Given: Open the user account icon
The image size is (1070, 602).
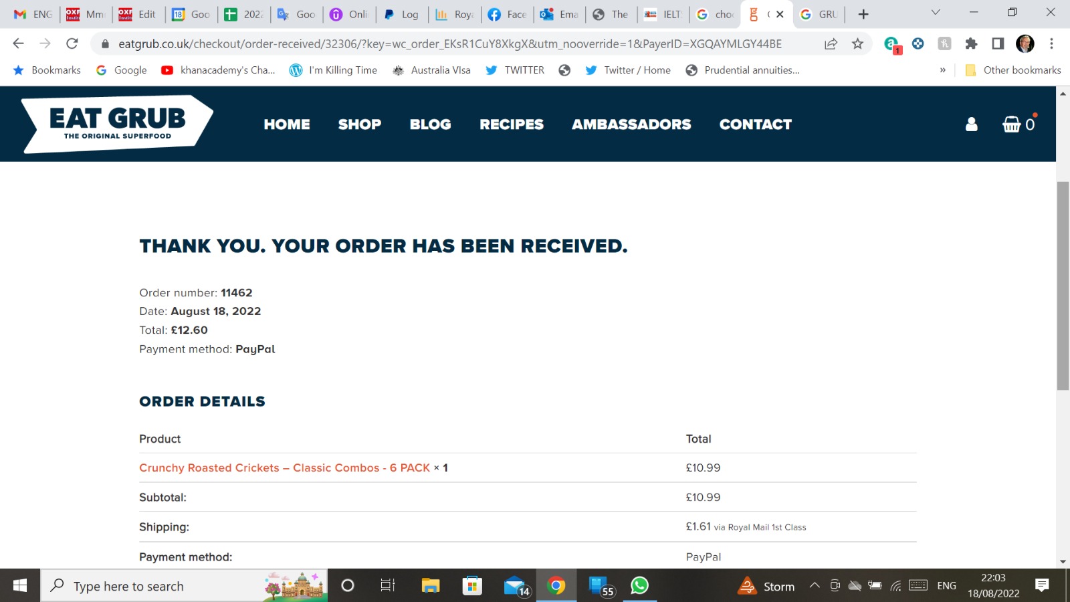Looking at the screenshot, I should 971,124.
